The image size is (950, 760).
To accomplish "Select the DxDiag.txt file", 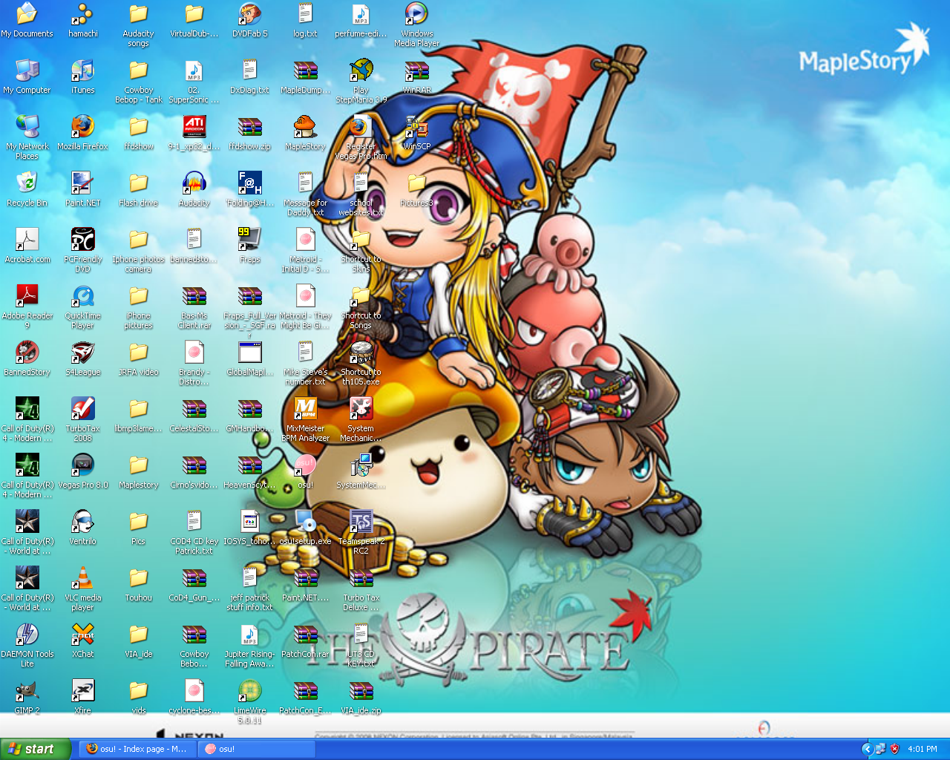I will coord(249,71).
